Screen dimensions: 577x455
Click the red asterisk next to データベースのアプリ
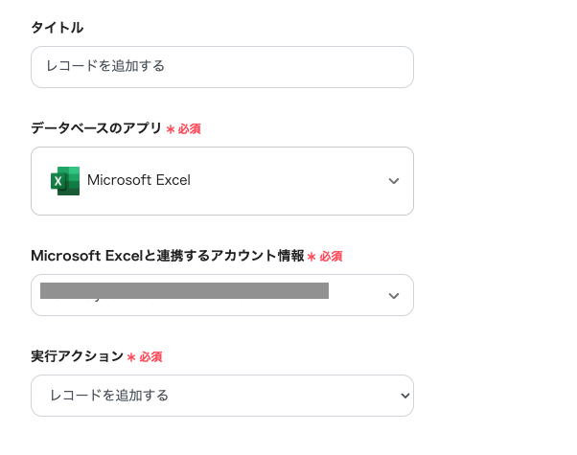[x=171, y=128]
